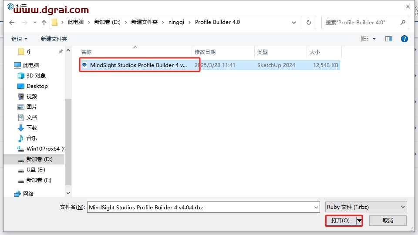Go up one folder level
This screenshot has height=235, width=418.
click(x=44, y=22)
